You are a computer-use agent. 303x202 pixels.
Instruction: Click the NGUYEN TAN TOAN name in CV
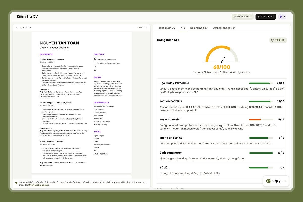[59, 43]
